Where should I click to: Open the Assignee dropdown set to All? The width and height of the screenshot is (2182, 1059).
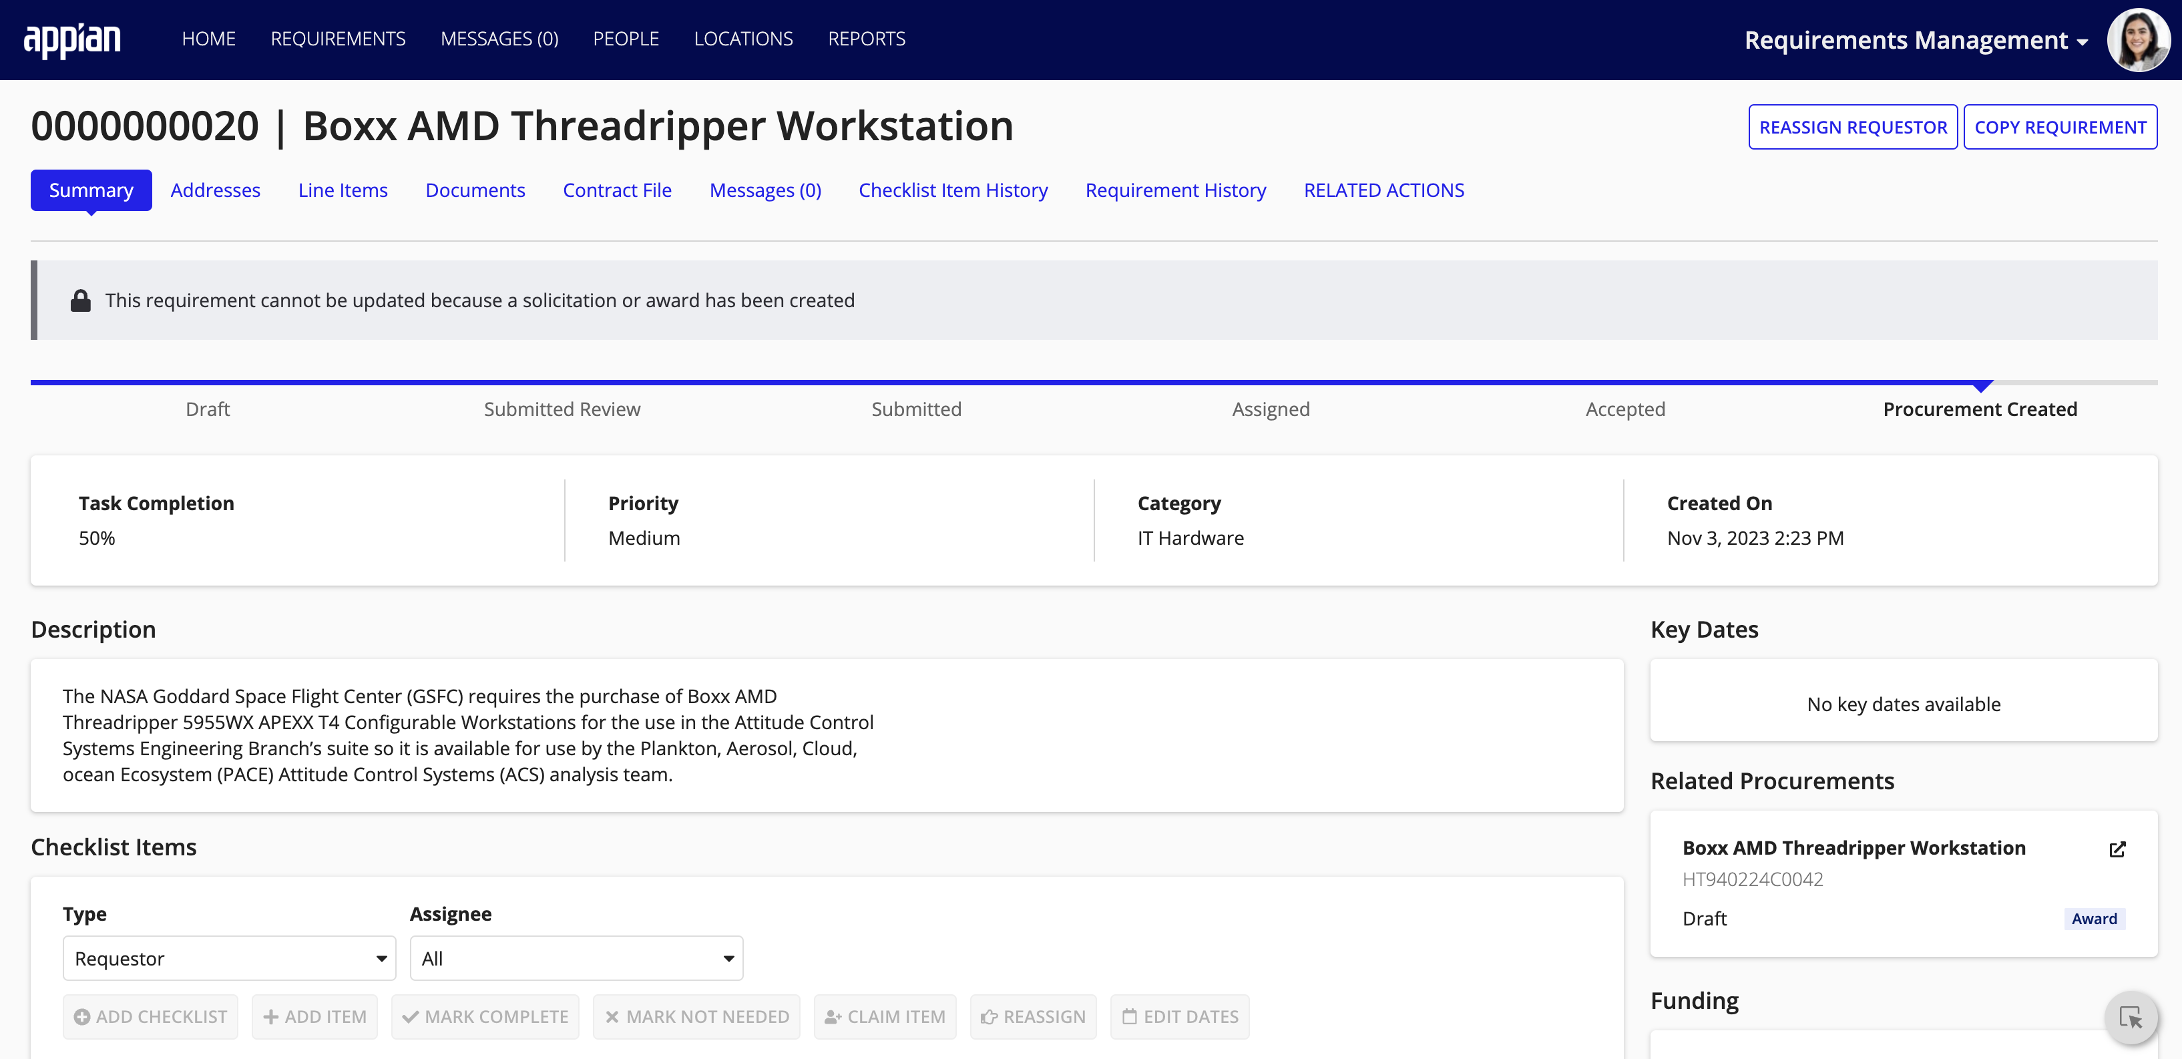(577, 958)
